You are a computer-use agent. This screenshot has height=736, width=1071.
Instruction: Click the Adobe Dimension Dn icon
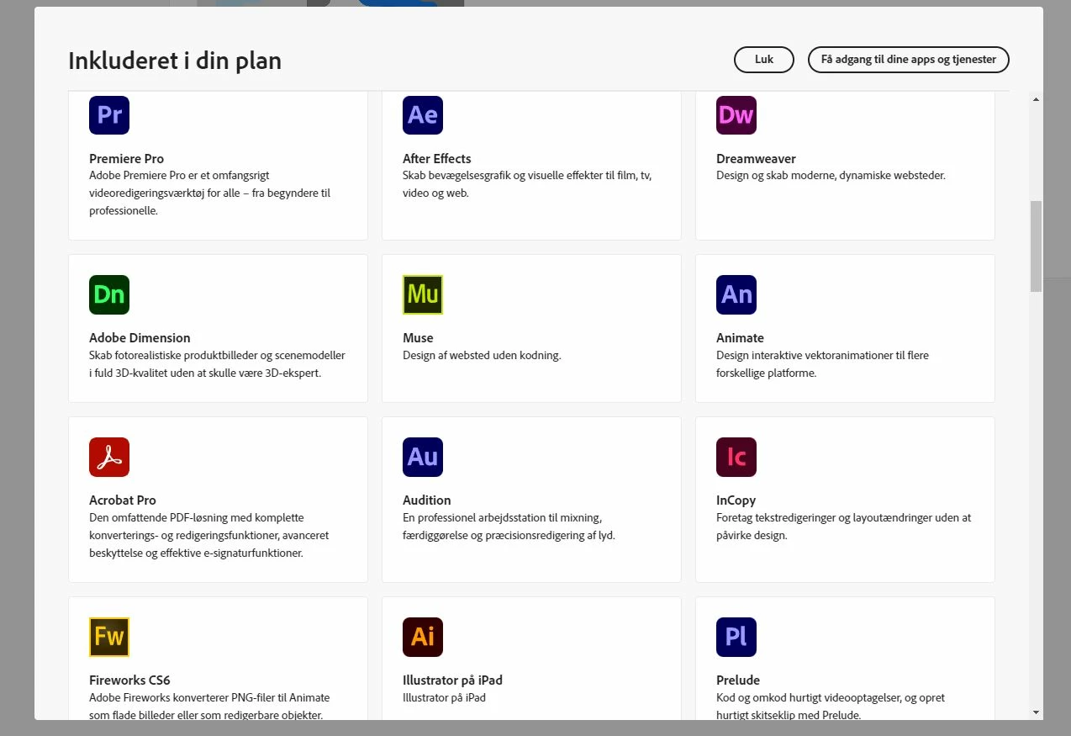point(109,294)
